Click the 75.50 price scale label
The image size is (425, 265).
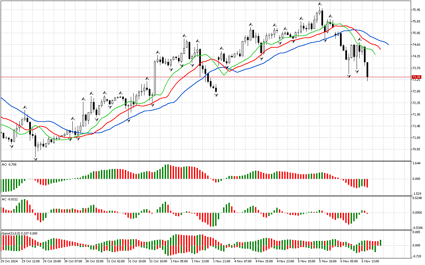point(417,22)
